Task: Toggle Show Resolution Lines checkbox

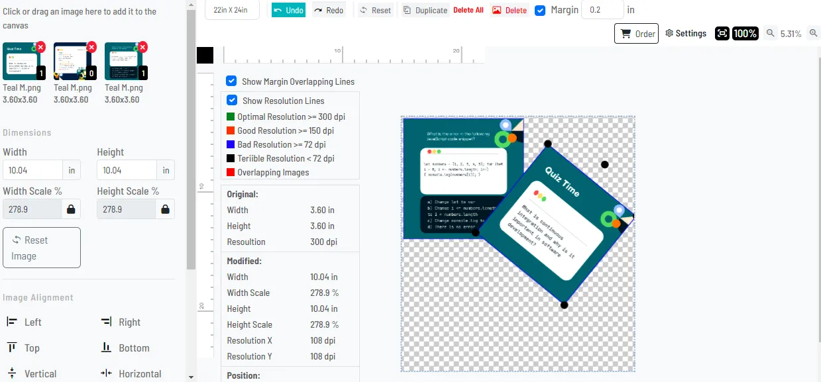Action: click(232, 101)
